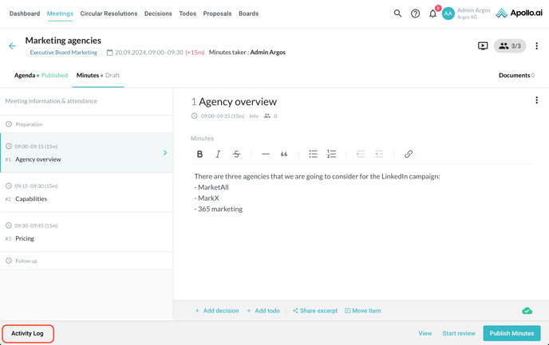Open the Activity Log

point(27,333)
